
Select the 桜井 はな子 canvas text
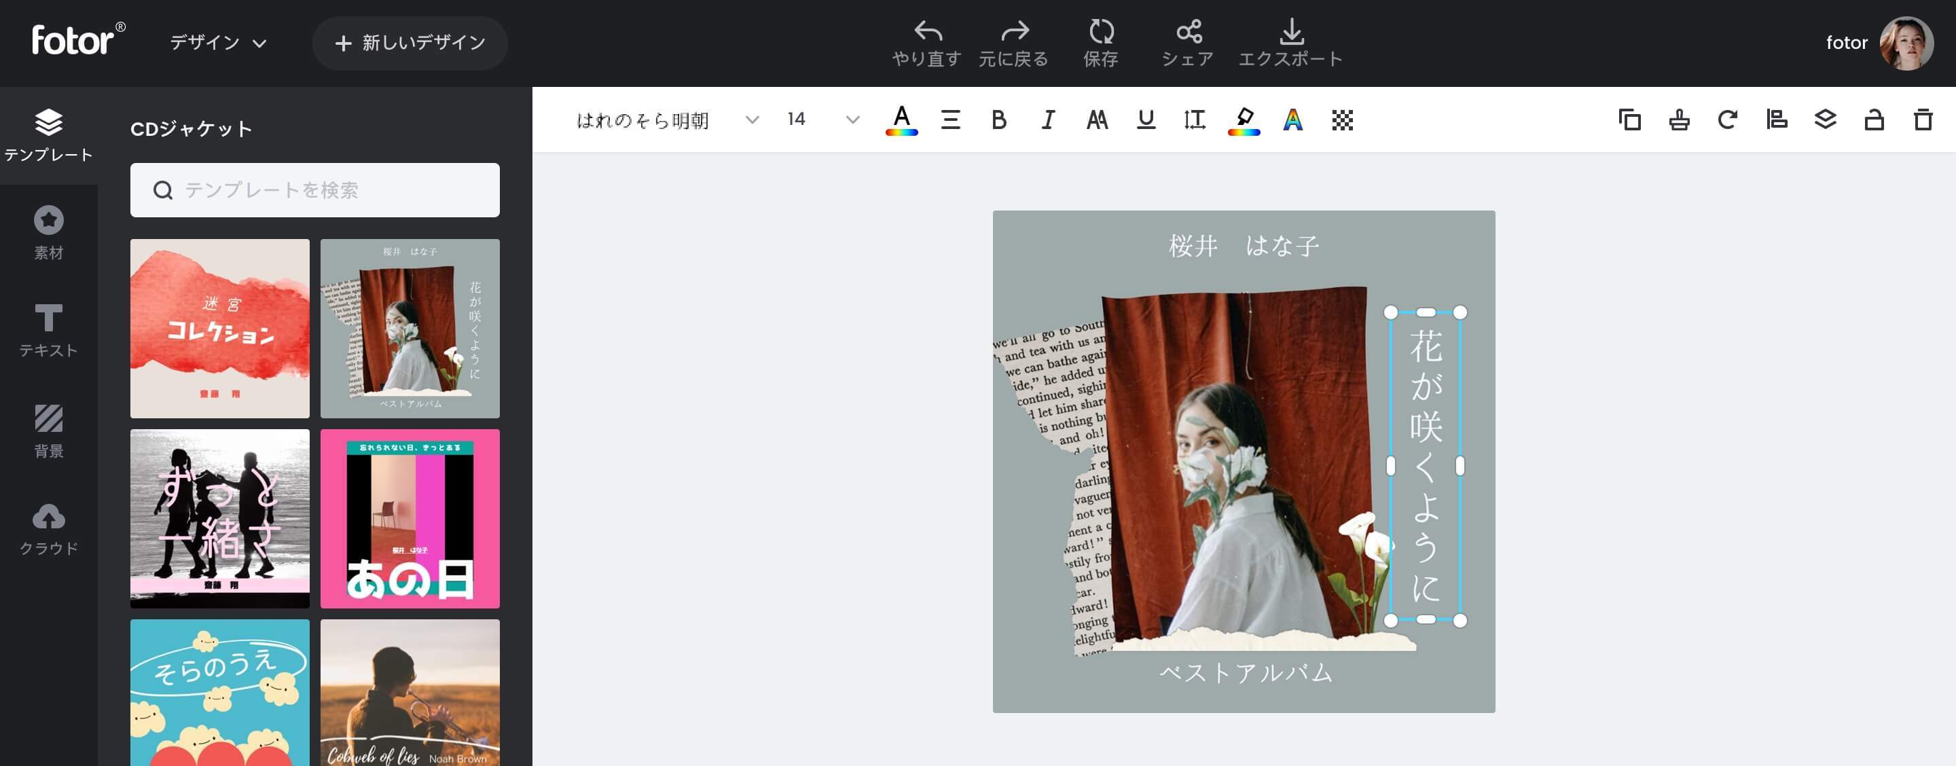pos(1244,245)
